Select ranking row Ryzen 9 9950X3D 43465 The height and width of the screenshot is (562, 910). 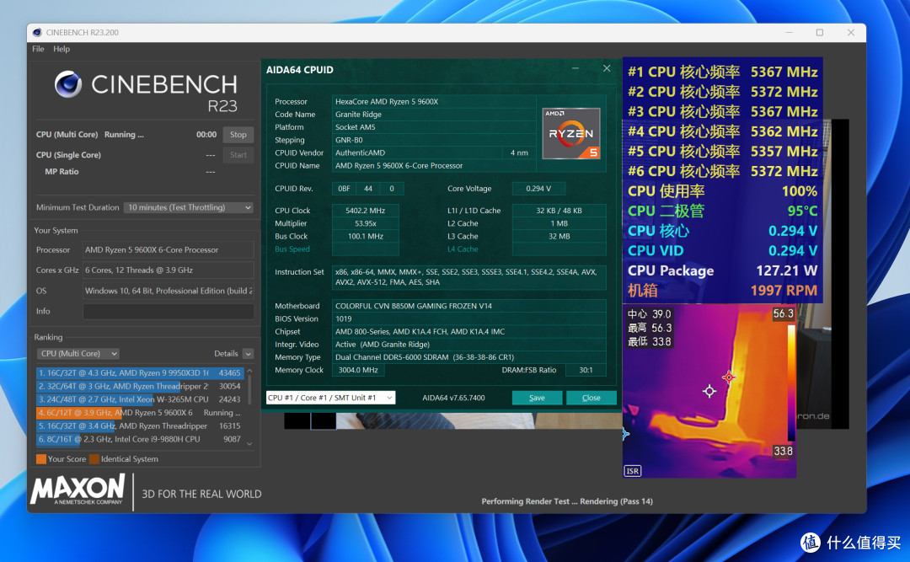pos(140,372)
